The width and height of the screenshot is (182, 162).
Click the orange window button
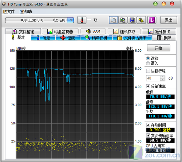click(164, 4)
